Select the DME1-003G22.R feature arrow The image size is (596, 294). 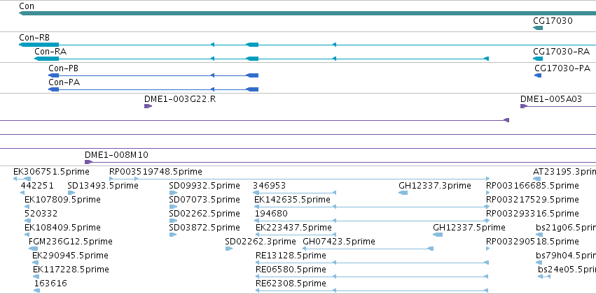pyautogui.click(x=148, y=106)
